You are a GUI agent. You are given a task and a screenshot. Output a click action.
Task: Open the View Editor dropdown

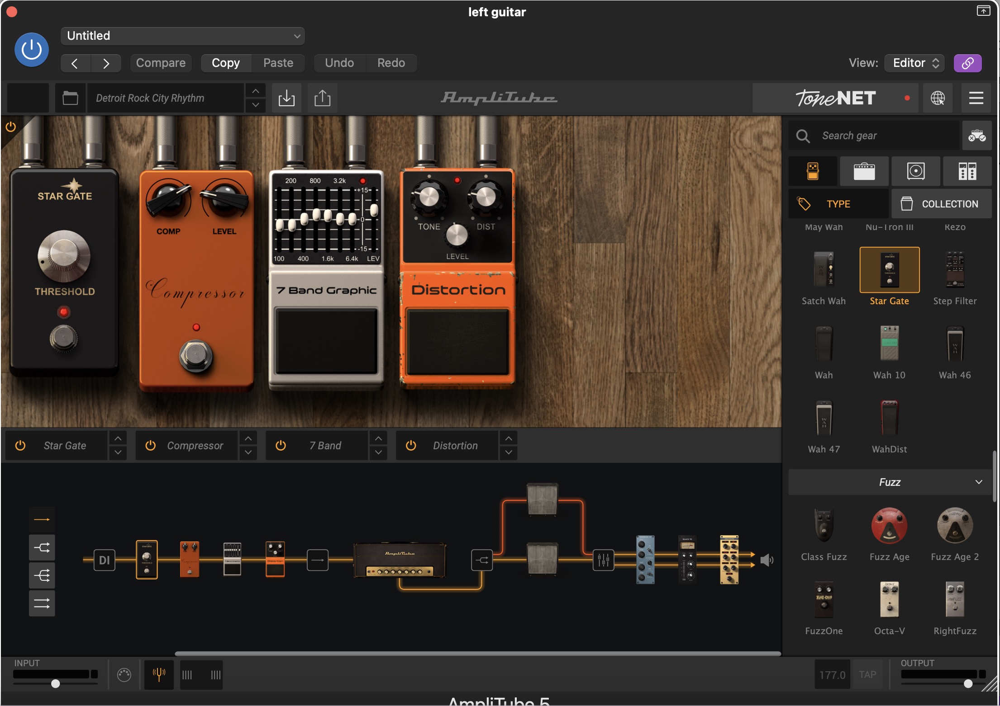pyautogui.click(x=915, y=63)
